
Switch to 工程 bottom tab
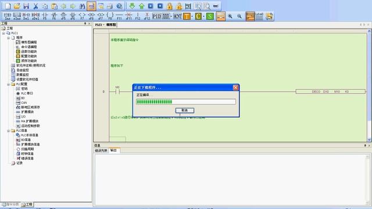(27, 204)
